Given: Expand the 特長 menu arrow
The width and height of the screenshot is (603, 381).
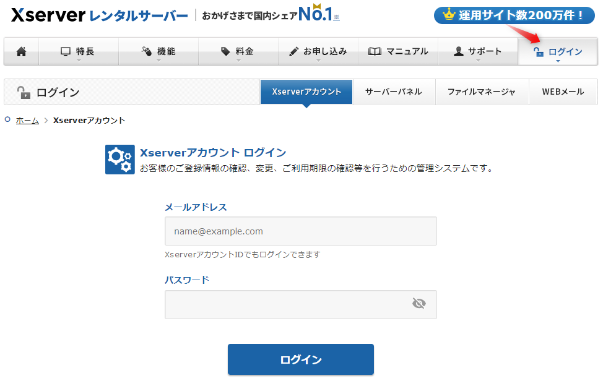Looking at the screenshot, I should click(x=79, y=61).
